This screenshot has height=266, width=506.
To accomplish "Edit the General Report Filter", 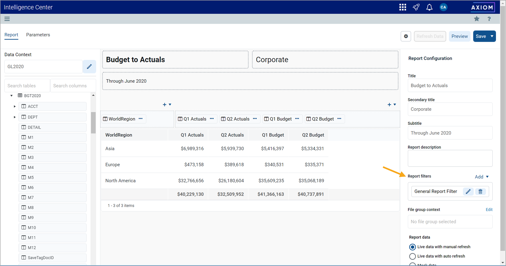I will tap(468, 191).
